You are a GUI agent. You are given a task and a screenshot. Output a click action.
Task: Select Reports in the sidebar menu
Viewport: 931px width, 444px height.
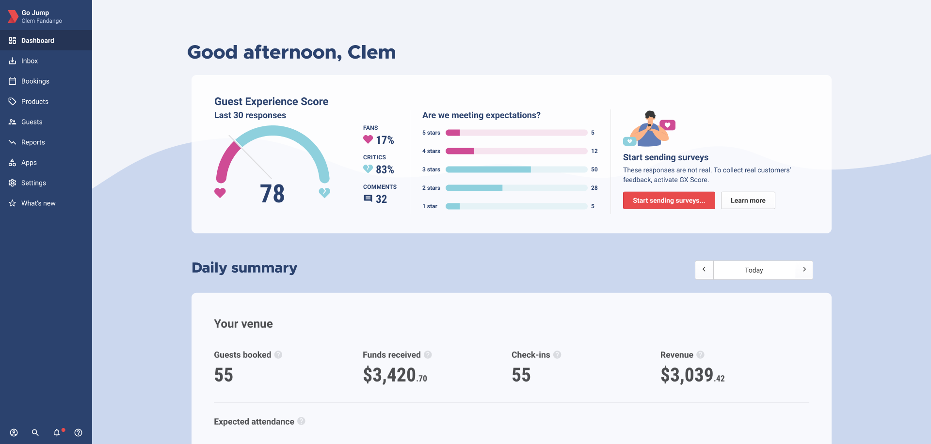point(33,142)
